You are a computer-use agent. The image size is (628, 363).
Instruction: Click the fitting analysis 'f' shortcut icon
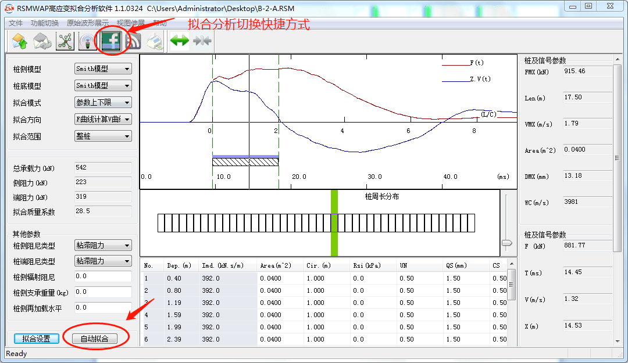point(111,41)
